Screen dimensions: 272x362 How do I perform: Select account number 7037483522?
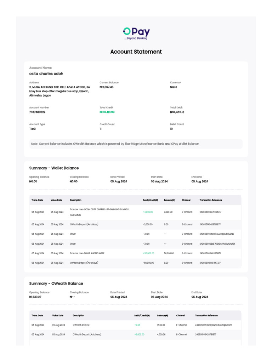(x=37, y=112)
